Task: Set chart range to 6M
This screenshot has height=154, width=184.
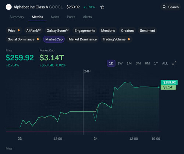Action: pyautogui.click(x=147, y=63)
